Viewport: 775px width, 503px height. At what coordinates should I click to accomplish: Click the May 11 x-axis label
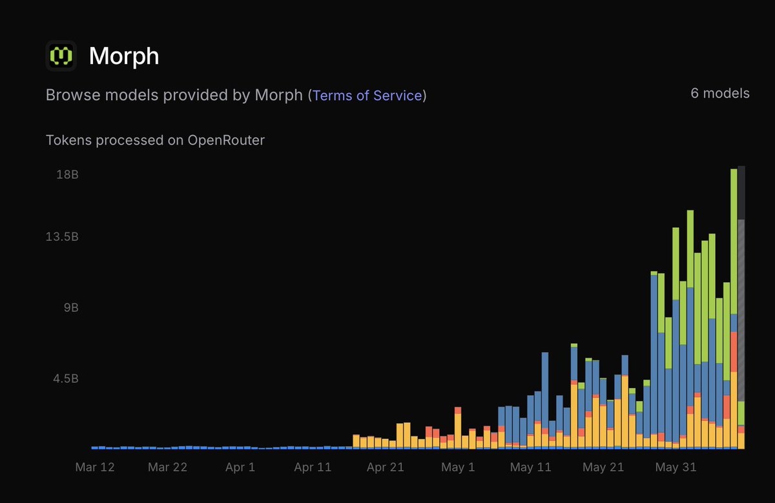point(531,467)
